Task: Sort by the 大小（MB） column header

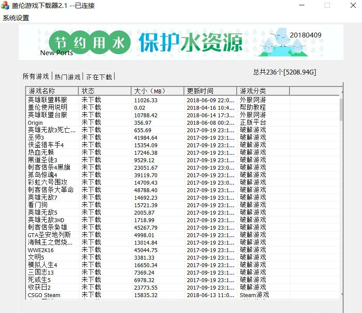Action: tap(157, 91)
